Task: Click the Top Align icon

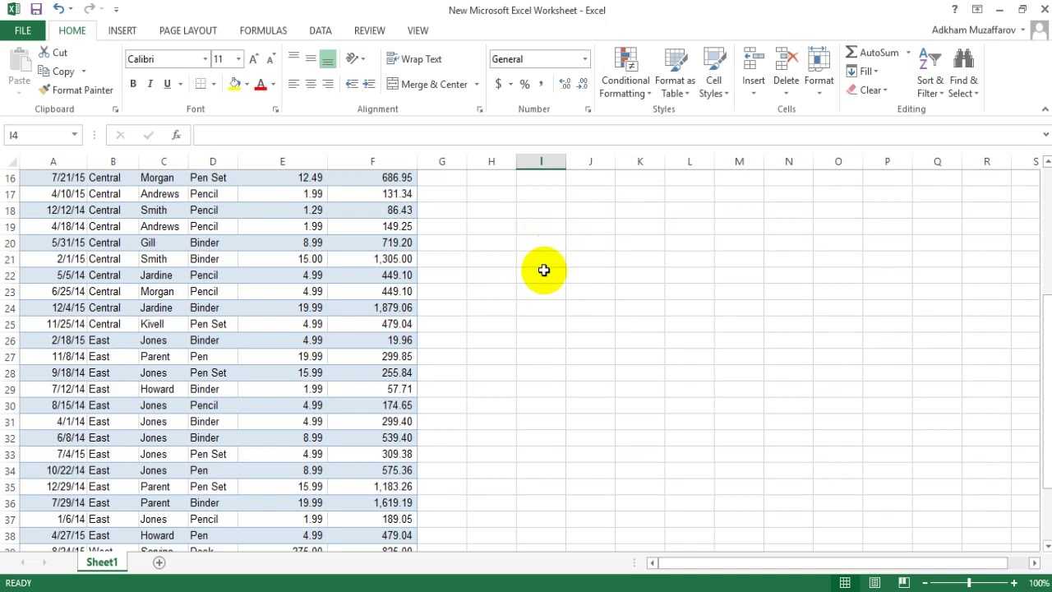Action: (293, 59)
